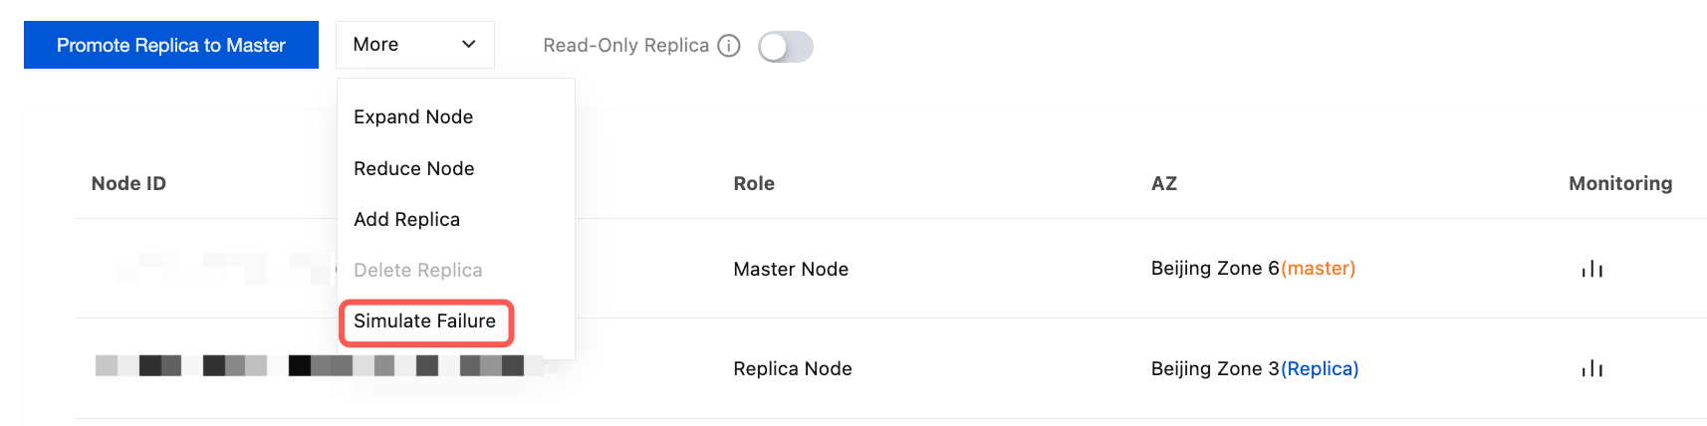The width and height of the screenshot is (1707, 426).
Task: Click the More dropdown chevron arrow
Action: click(x=468, y=45)
